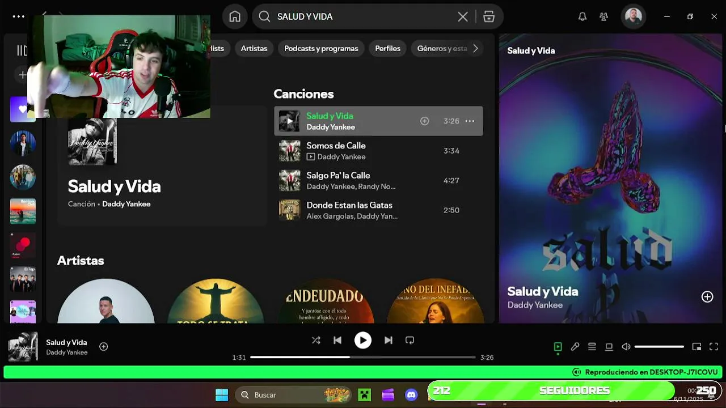Click the Windows Buscar search box
Screen dimensions: 726x408
293,395
